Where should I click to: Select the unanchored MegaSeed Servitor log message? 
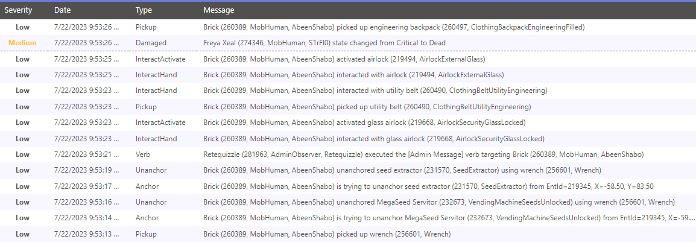439,203
